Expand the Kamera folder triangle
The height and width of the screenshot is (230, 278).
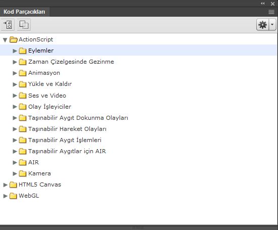15,174
